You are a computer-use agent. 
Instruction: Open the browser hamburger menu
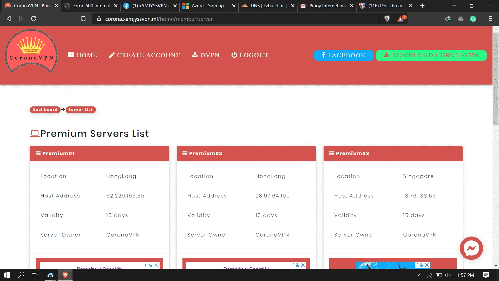pyautogui.click(x=490, y=19)
